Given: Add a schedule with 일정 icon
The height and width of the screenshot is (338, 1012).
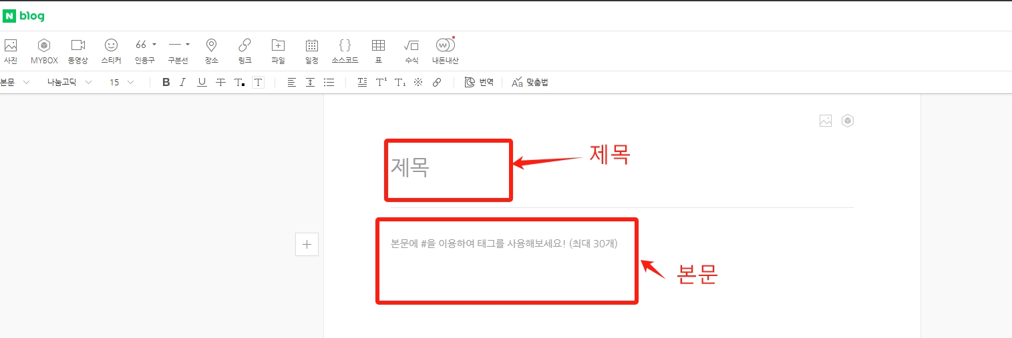Looking at the screenshot, I should 311,51.
